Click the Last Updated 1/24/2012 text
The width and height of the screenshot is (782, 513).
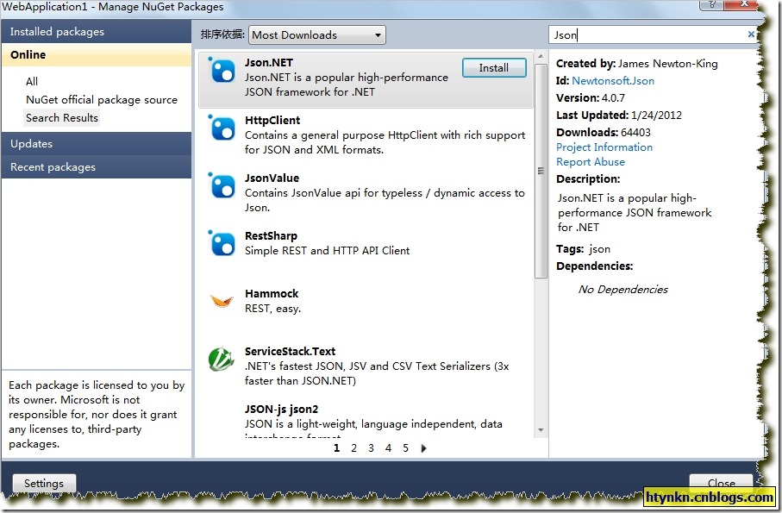[x=619, y=116]
